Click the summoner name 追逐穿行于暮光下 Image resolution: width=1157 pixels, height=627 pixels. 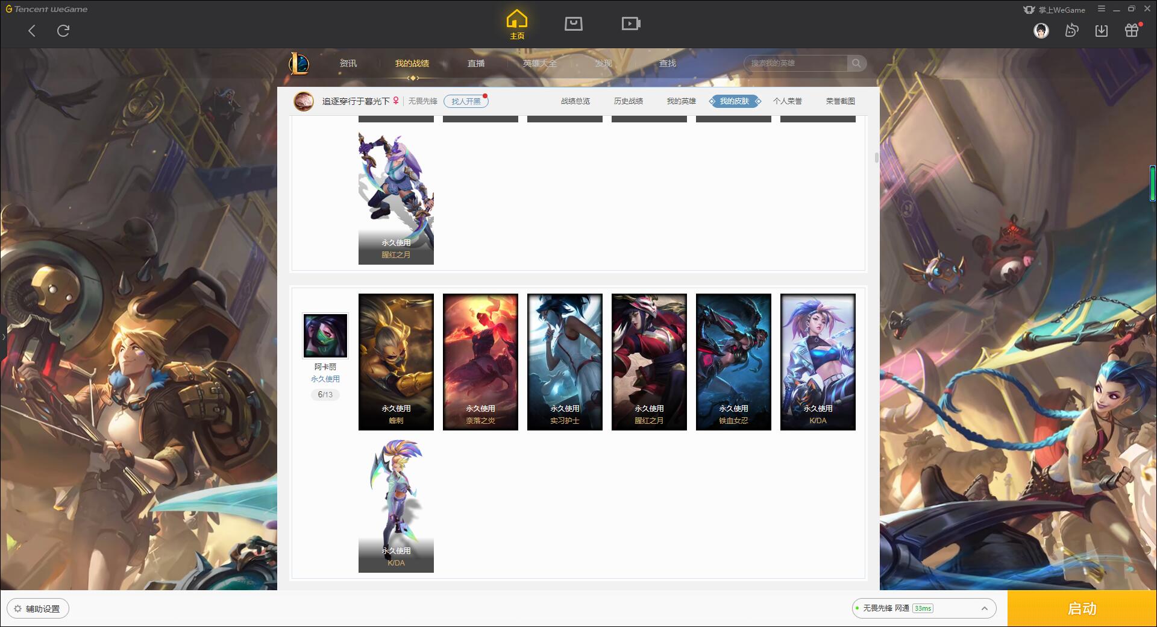(356, 101)
